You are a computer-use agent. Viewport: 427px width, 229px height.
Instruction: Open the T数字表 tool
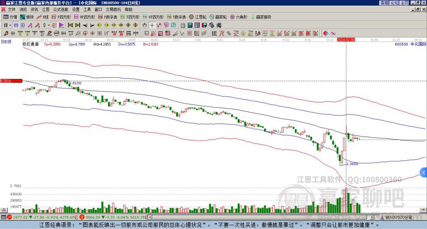(x=176, y=17)
